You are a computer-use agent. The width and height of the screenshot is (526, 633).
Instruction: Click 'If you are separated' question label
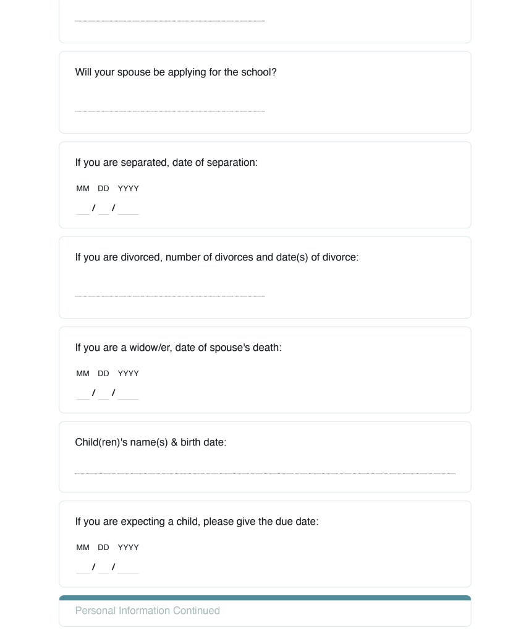pyautogui.click(x=166, y=163)
